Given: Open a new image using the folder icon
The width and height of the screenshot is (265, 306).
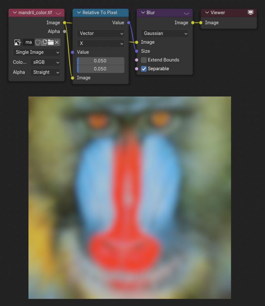Looking at the screenshot, I should pos(51,42).
